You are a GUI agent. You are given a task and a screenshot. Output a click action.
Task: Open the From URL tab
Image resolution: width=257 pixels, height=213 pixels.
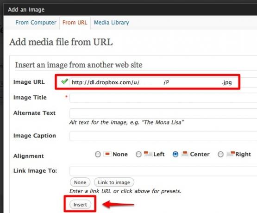coord(75,23)
